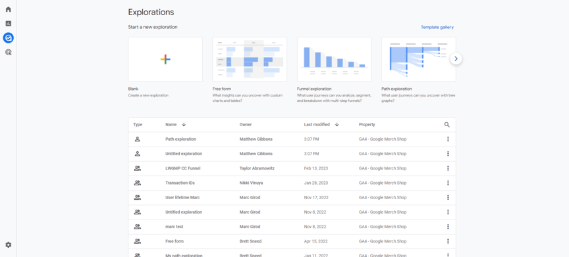Click the Blank template title text

[x=133, y=89]
